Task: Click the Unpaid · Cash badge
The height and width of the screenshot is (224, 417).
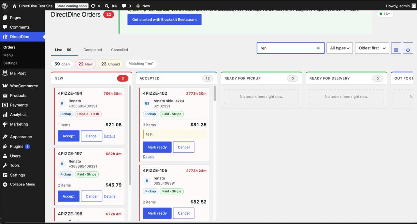Action: point(88,114)
